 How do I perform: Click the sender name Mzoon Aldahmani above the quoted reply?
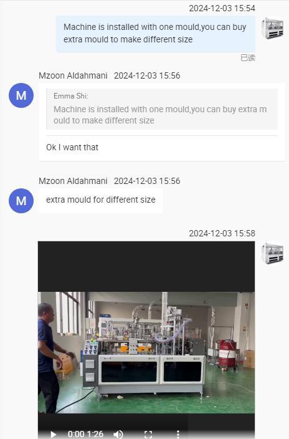(73, 75)
